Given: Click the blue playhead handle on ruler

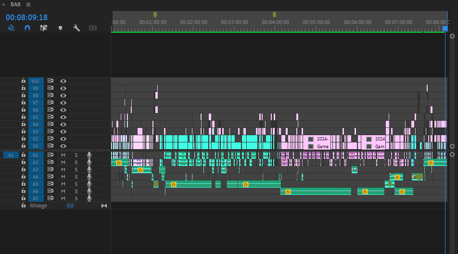Looking at the screenshot, I should [445, 28].
